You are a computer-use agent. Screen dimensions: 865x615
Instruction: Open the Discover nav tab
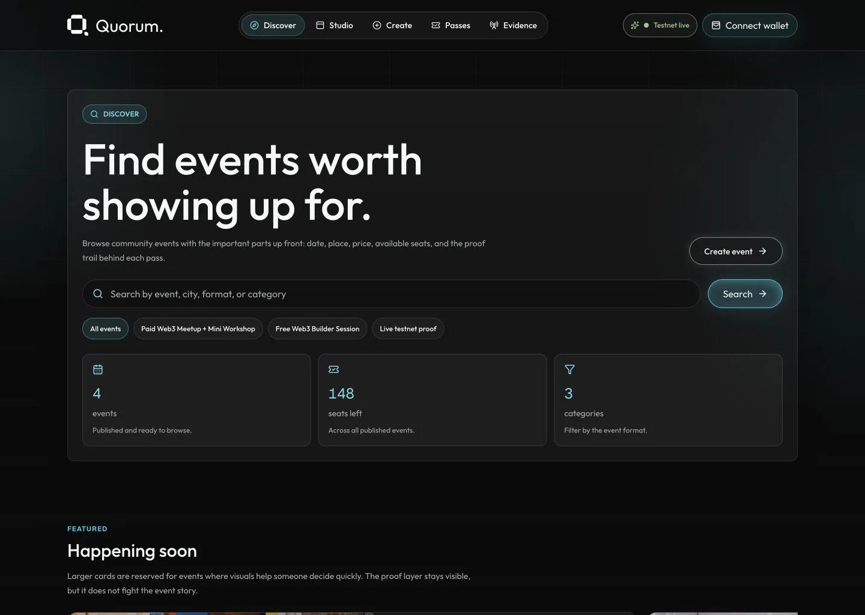pyautogui.click(x=273, y=25)
